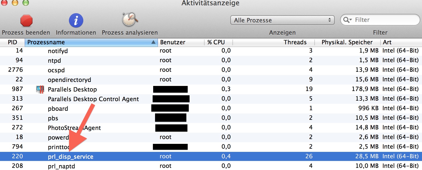Screen dimensions: 422x170
Task: Select the notifyd process row
Action: 211,51
